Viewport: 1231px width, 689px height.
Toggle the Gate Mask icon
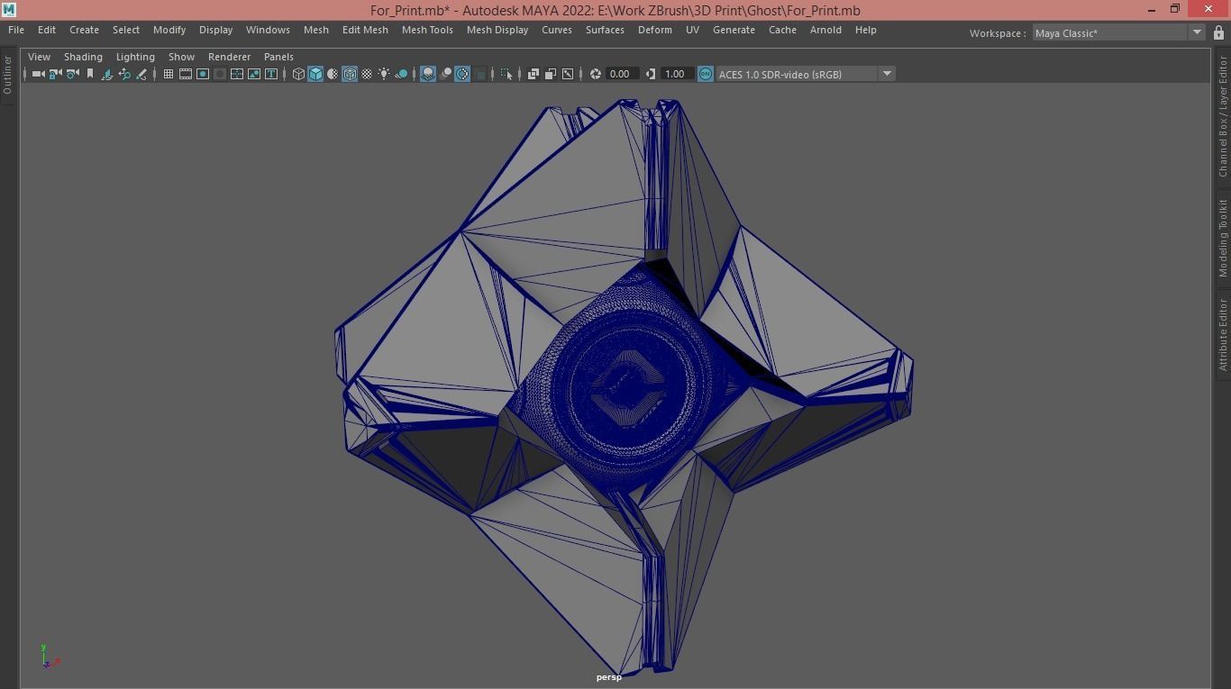(220, 74)
